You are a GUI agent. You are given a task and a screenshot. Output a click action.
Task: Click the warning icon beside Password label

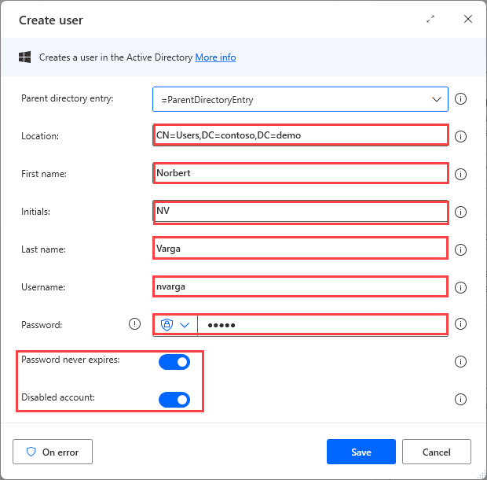pos(135,324)
